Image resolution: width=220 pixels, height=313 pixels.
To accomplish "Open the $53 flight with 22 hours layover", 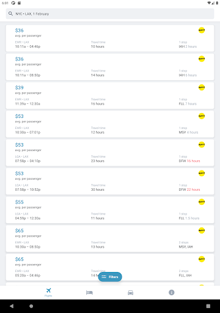I will pos(110,182).
